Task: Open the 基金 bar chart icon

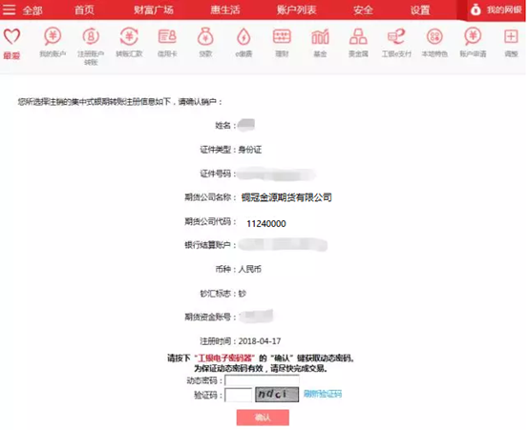Action: (x=320, y=36)
